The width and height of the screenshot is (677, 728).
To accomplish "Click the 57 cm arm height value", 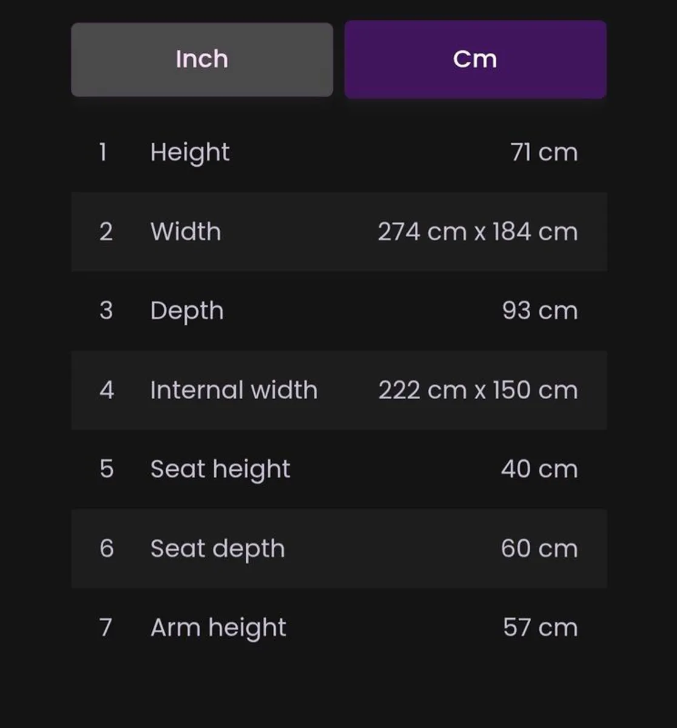I will [539, 627].
